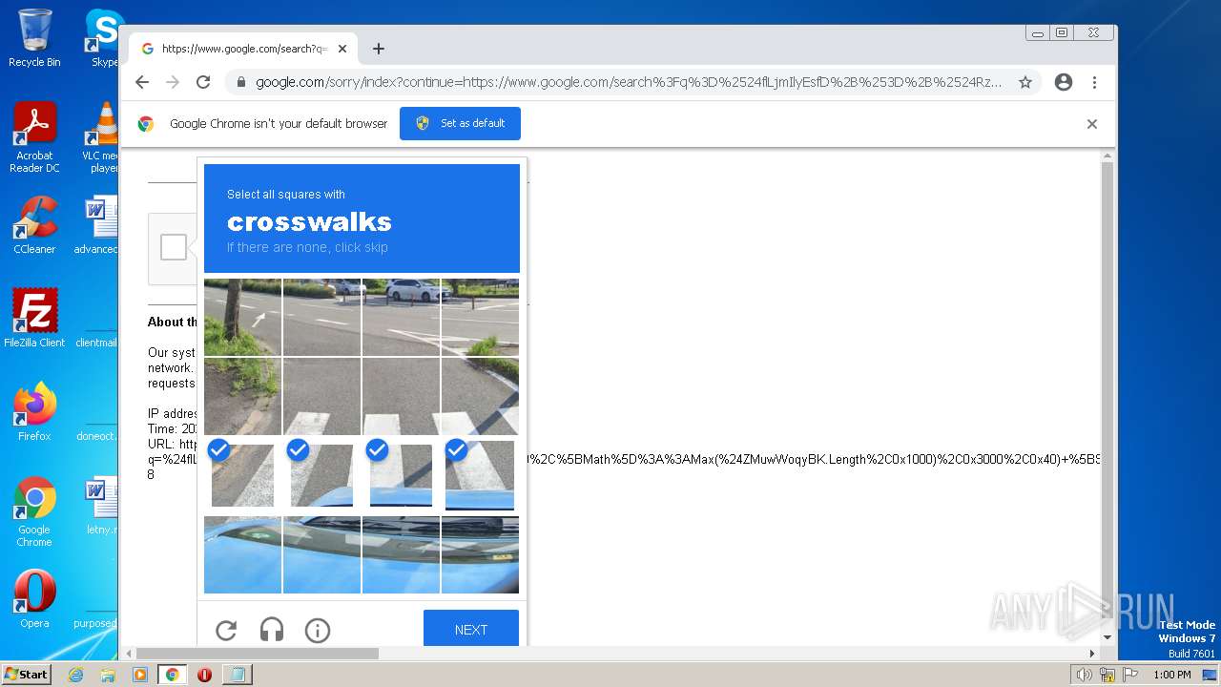Reload the Chrome page
The height and width of the screenshot is (687, 1221).
tap(203, 82)
